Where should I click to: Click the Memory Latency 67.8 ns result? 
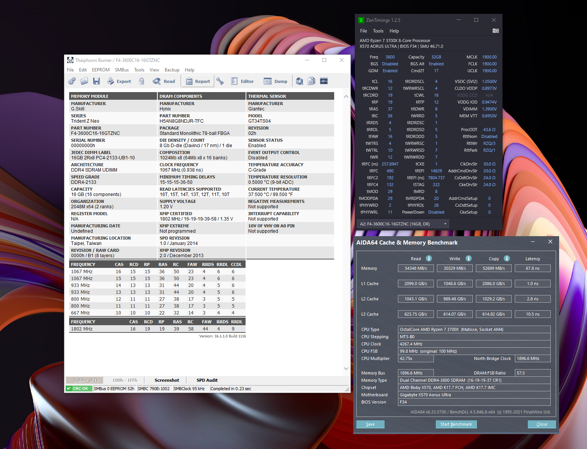click(533, 268)
